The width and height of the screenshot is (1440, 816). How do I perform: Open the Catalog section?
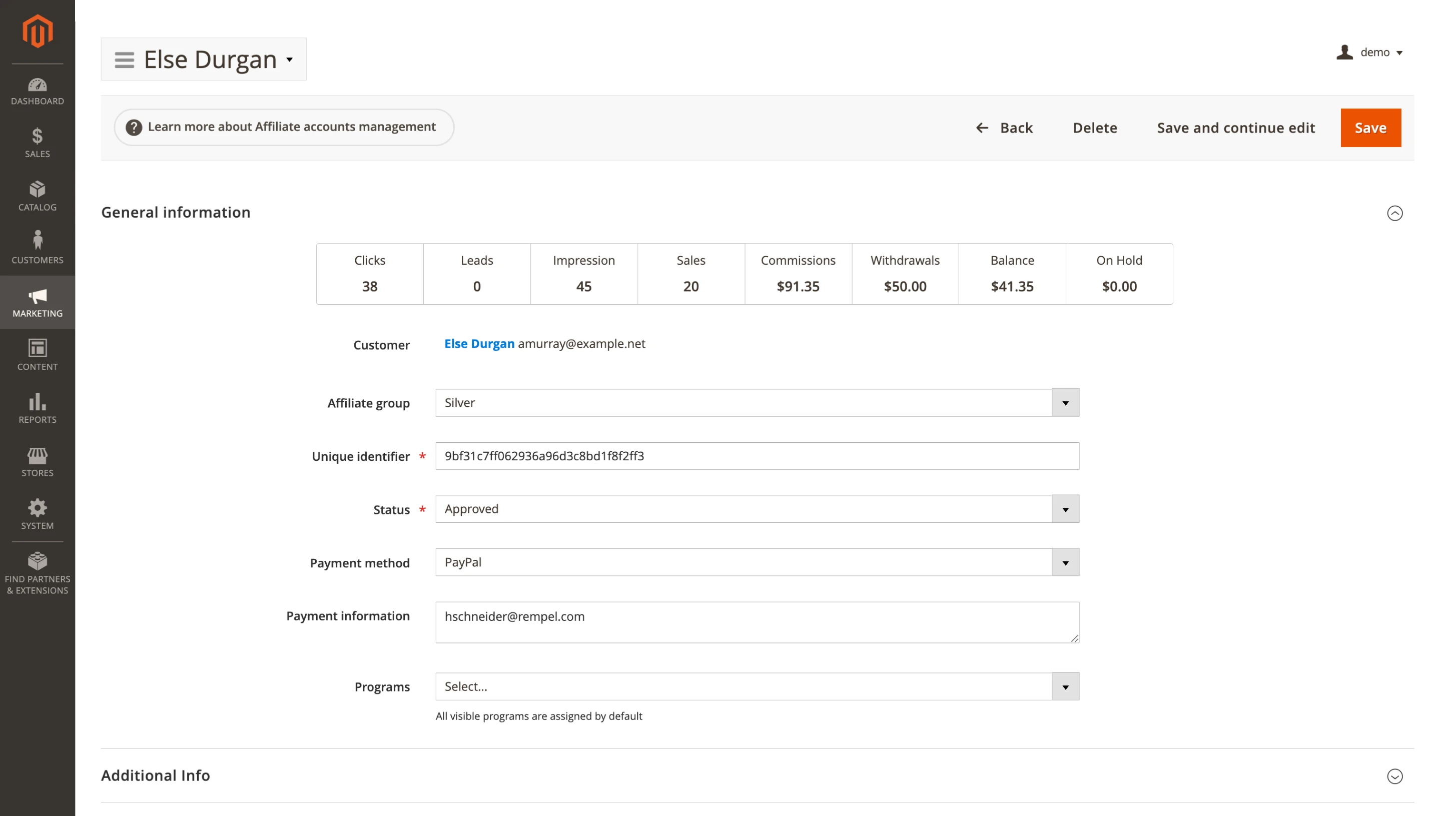tap(37, 195)
